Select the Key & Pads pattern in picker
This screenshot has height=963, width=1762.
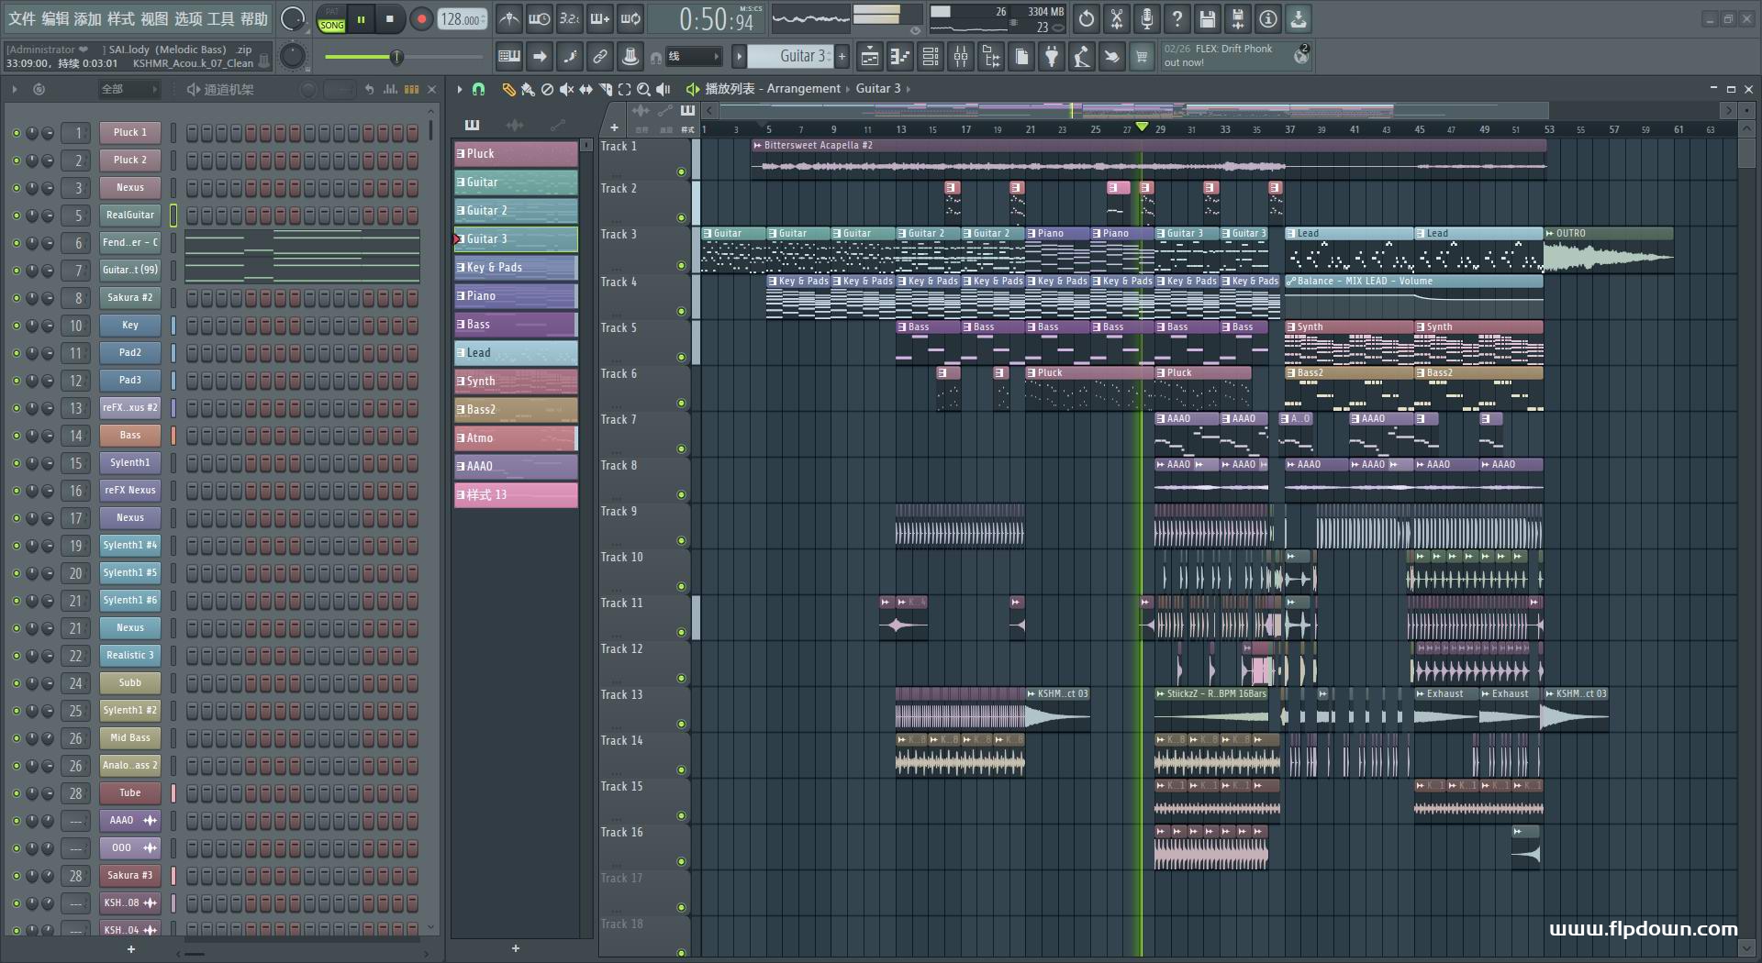point(515,268)
